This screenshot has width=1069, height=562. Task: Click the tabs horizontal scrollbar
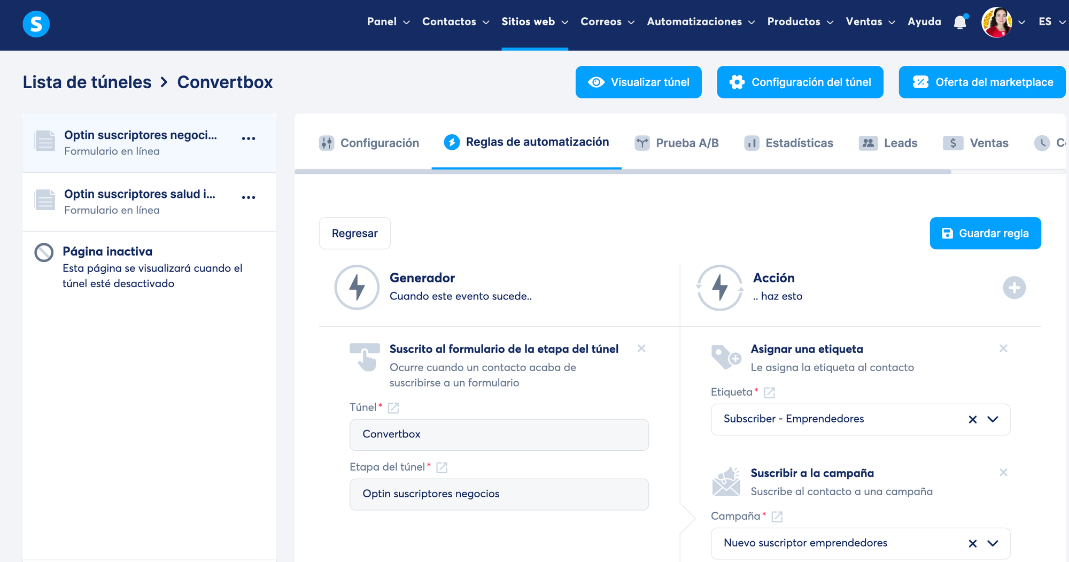pos(623,172)
